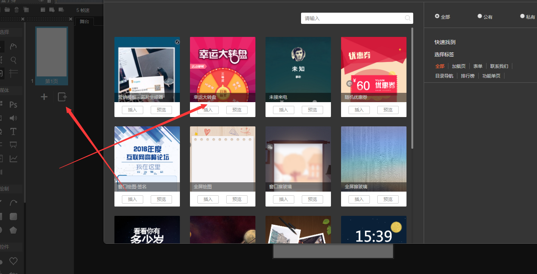The width and height of the screenshot is (537, 274).
Task: Add a page from template icon
Action: pyautogui.click(x=62, y=97)
